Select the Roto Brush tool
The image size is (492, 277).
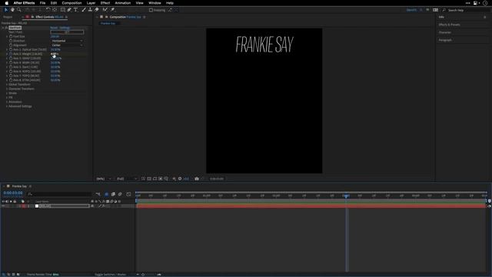105,10
